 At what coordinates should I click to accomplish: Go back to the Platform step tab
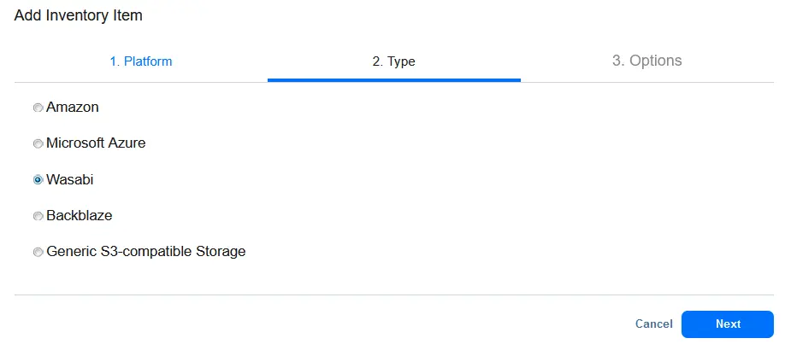(x=141, y=61)
